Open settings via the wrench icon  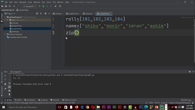55,6
